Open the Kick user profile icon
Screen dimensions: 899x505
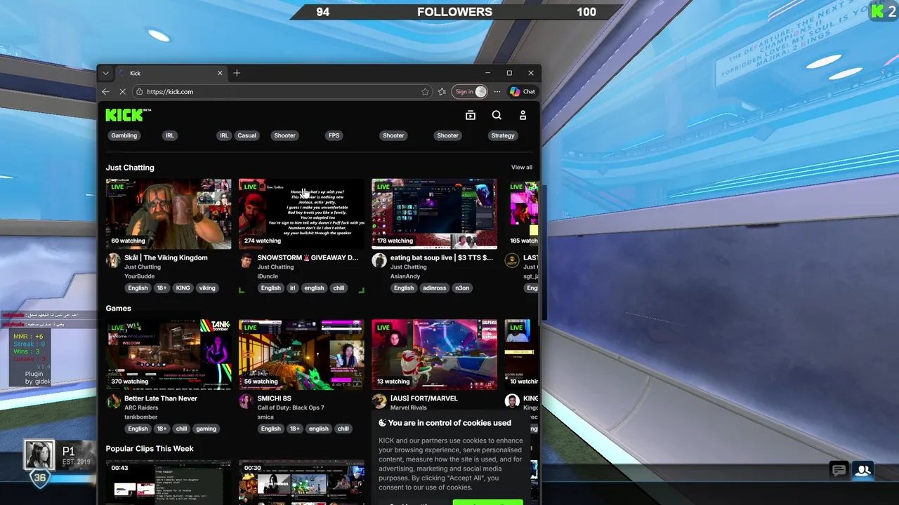coord(523,115)
